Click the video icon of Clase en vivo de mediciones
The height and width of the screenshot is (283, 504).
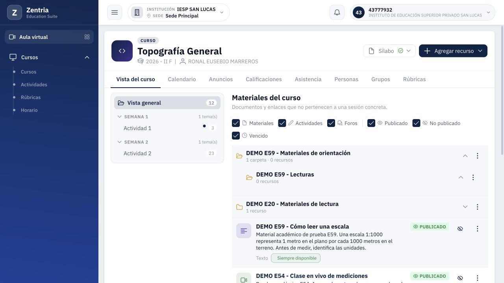244,279
